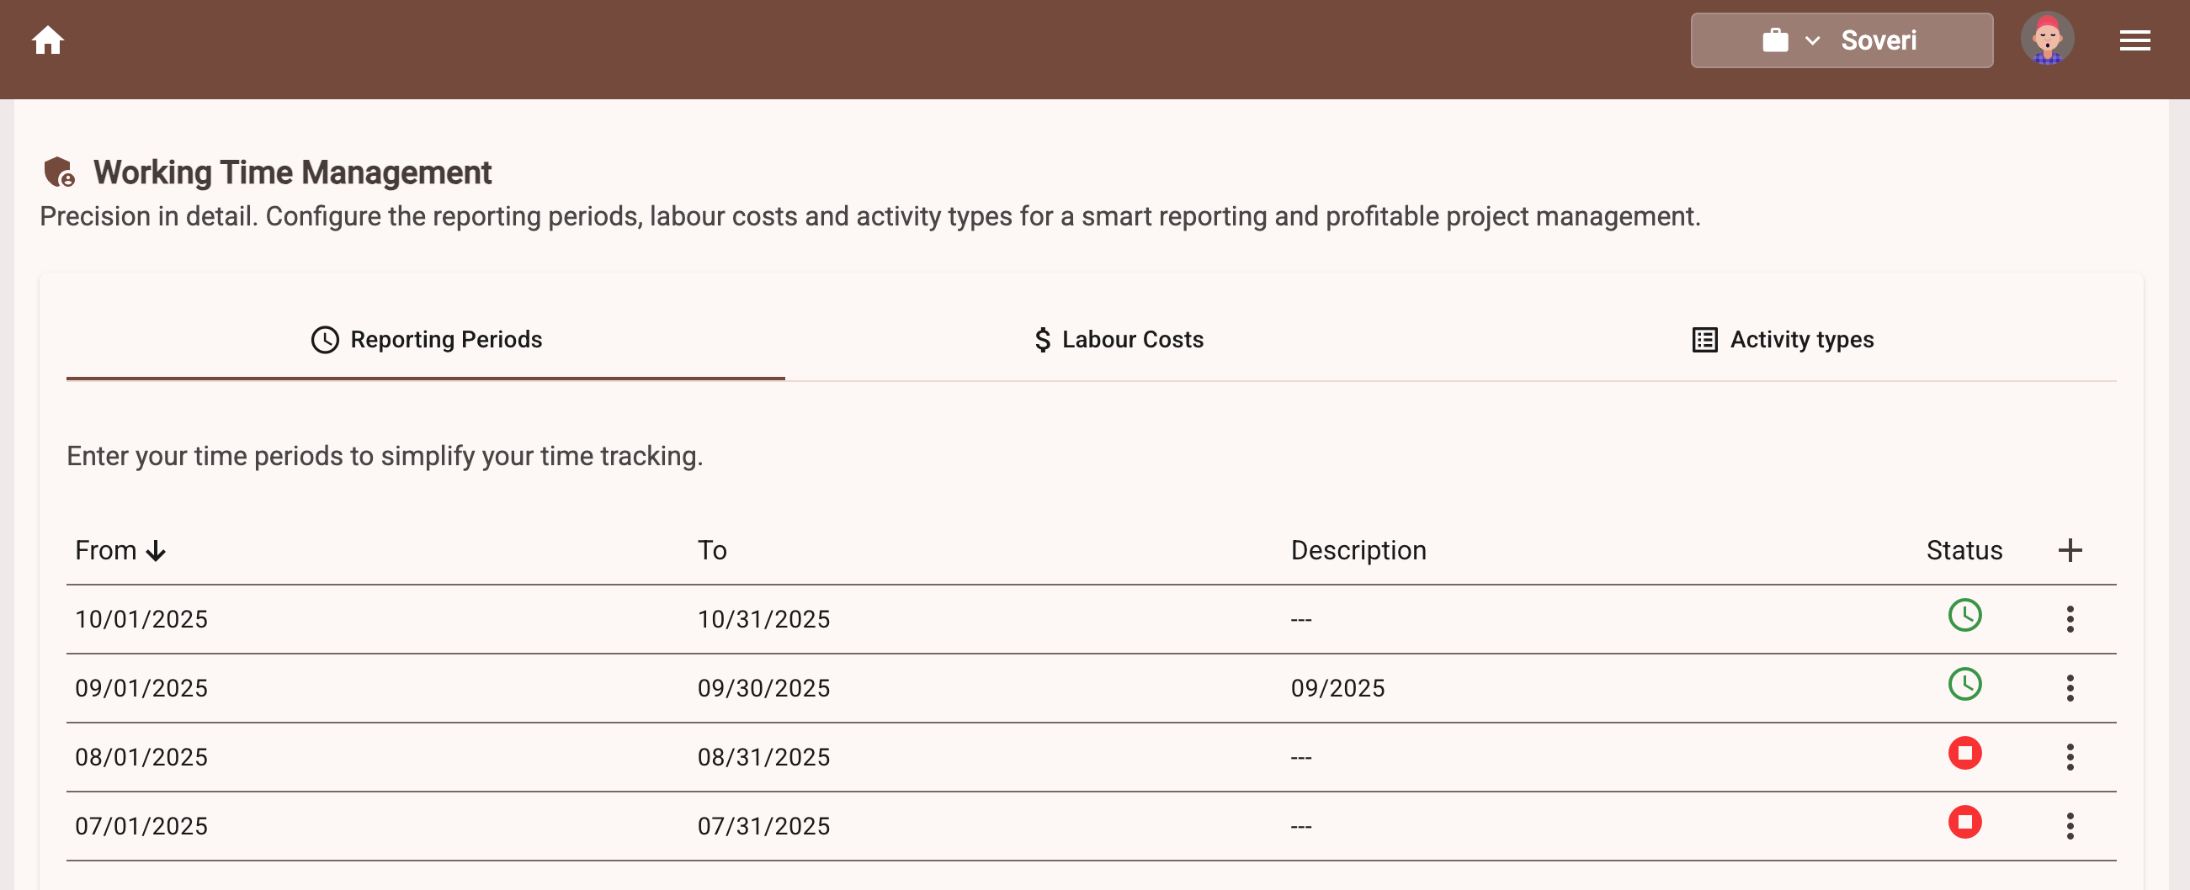Image resolution: width=2190 pixels, height=890 pixels.
Task: Click green clock status for 10/01/2025 period
Action: click(x=1964, y=615)
